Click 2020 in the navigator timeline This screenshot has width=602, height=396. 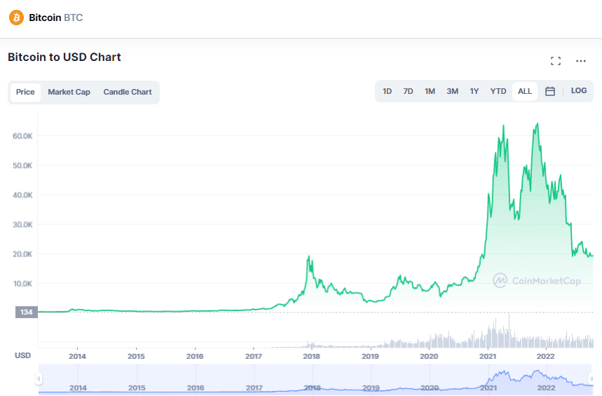click(x=430, y=388)
